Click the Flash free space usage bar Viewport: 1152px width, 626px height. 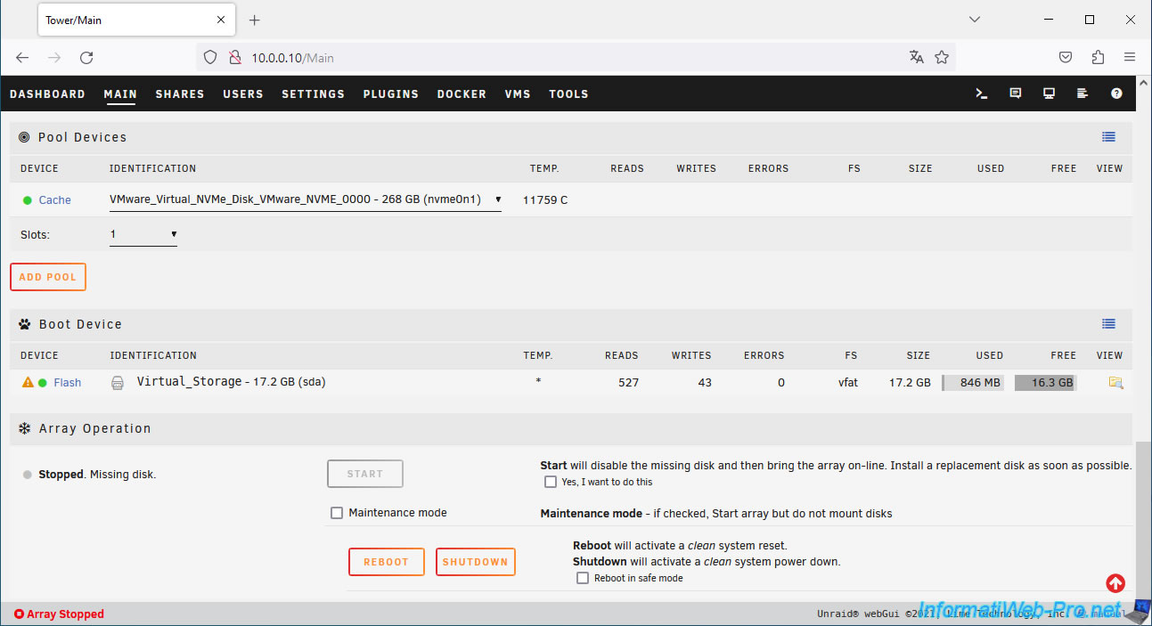coord(1045,383)
